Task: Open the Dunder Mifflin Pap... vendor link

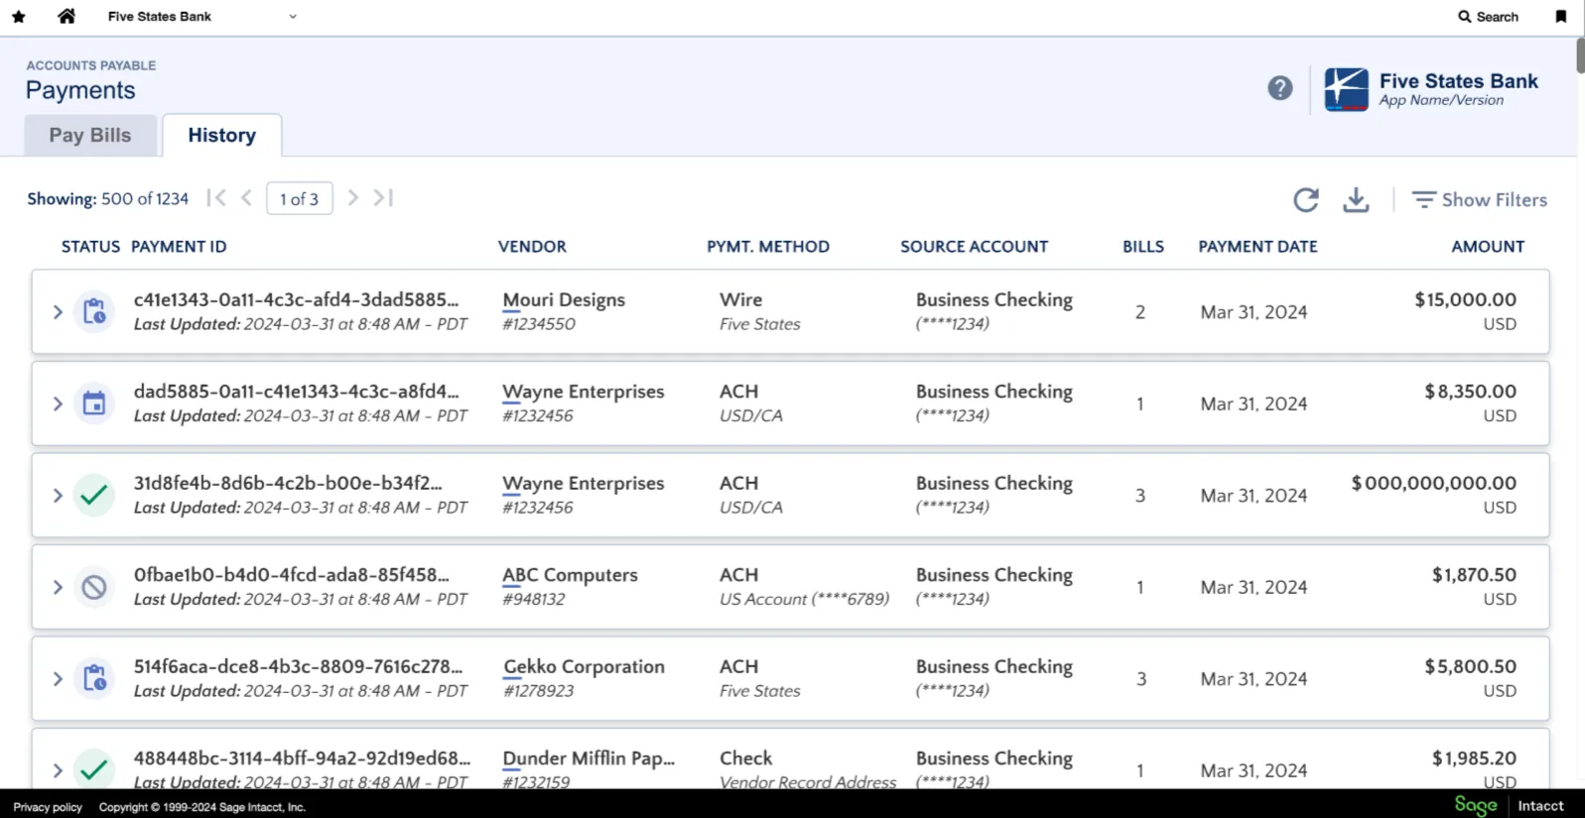Action: click(x=589, y=759)
